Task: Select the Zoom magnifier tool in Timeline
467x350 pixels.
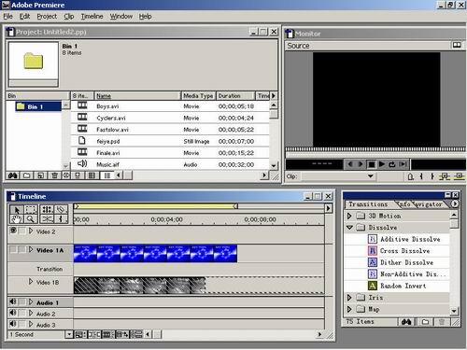Action: [x=31, y=219]
